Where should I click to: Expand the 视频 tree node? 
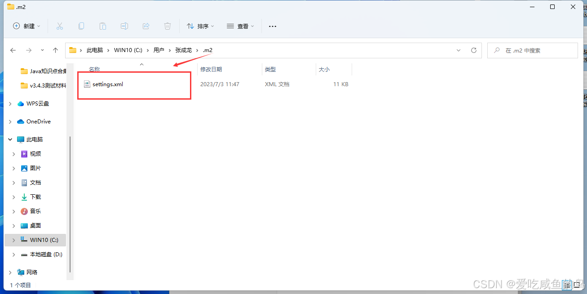(x=14, y=154)
